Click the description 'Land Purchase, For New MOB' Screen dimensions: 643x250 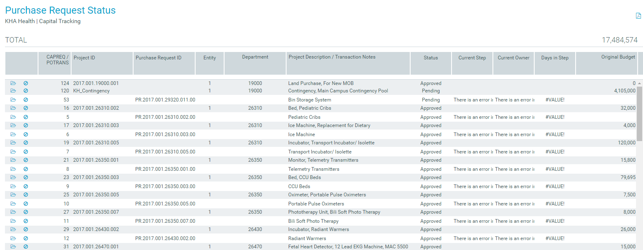[321, 83]
